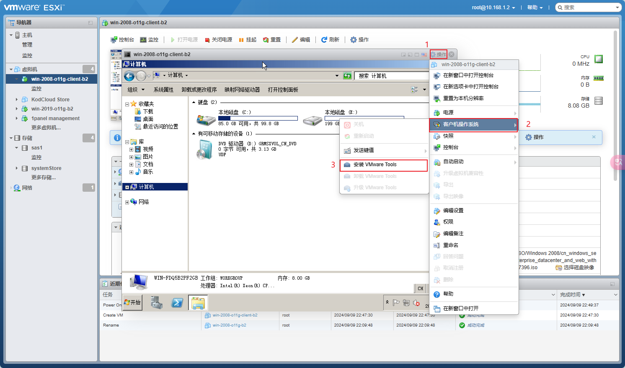Image resolution: width=625 pixels, height=368 pixels.
Task: Show hidden tray icons in the guest taskbar
Action: click(x=387, y=302)
